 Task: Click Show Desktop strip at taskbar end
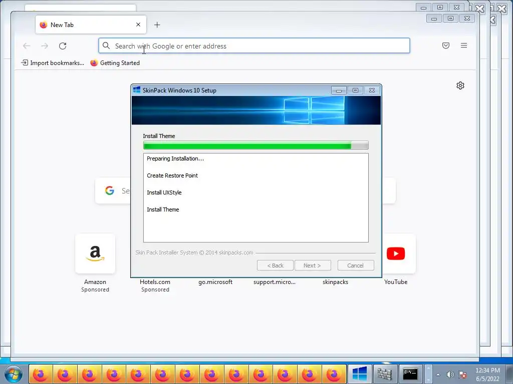pyautogui.click(x=509, y=374)
